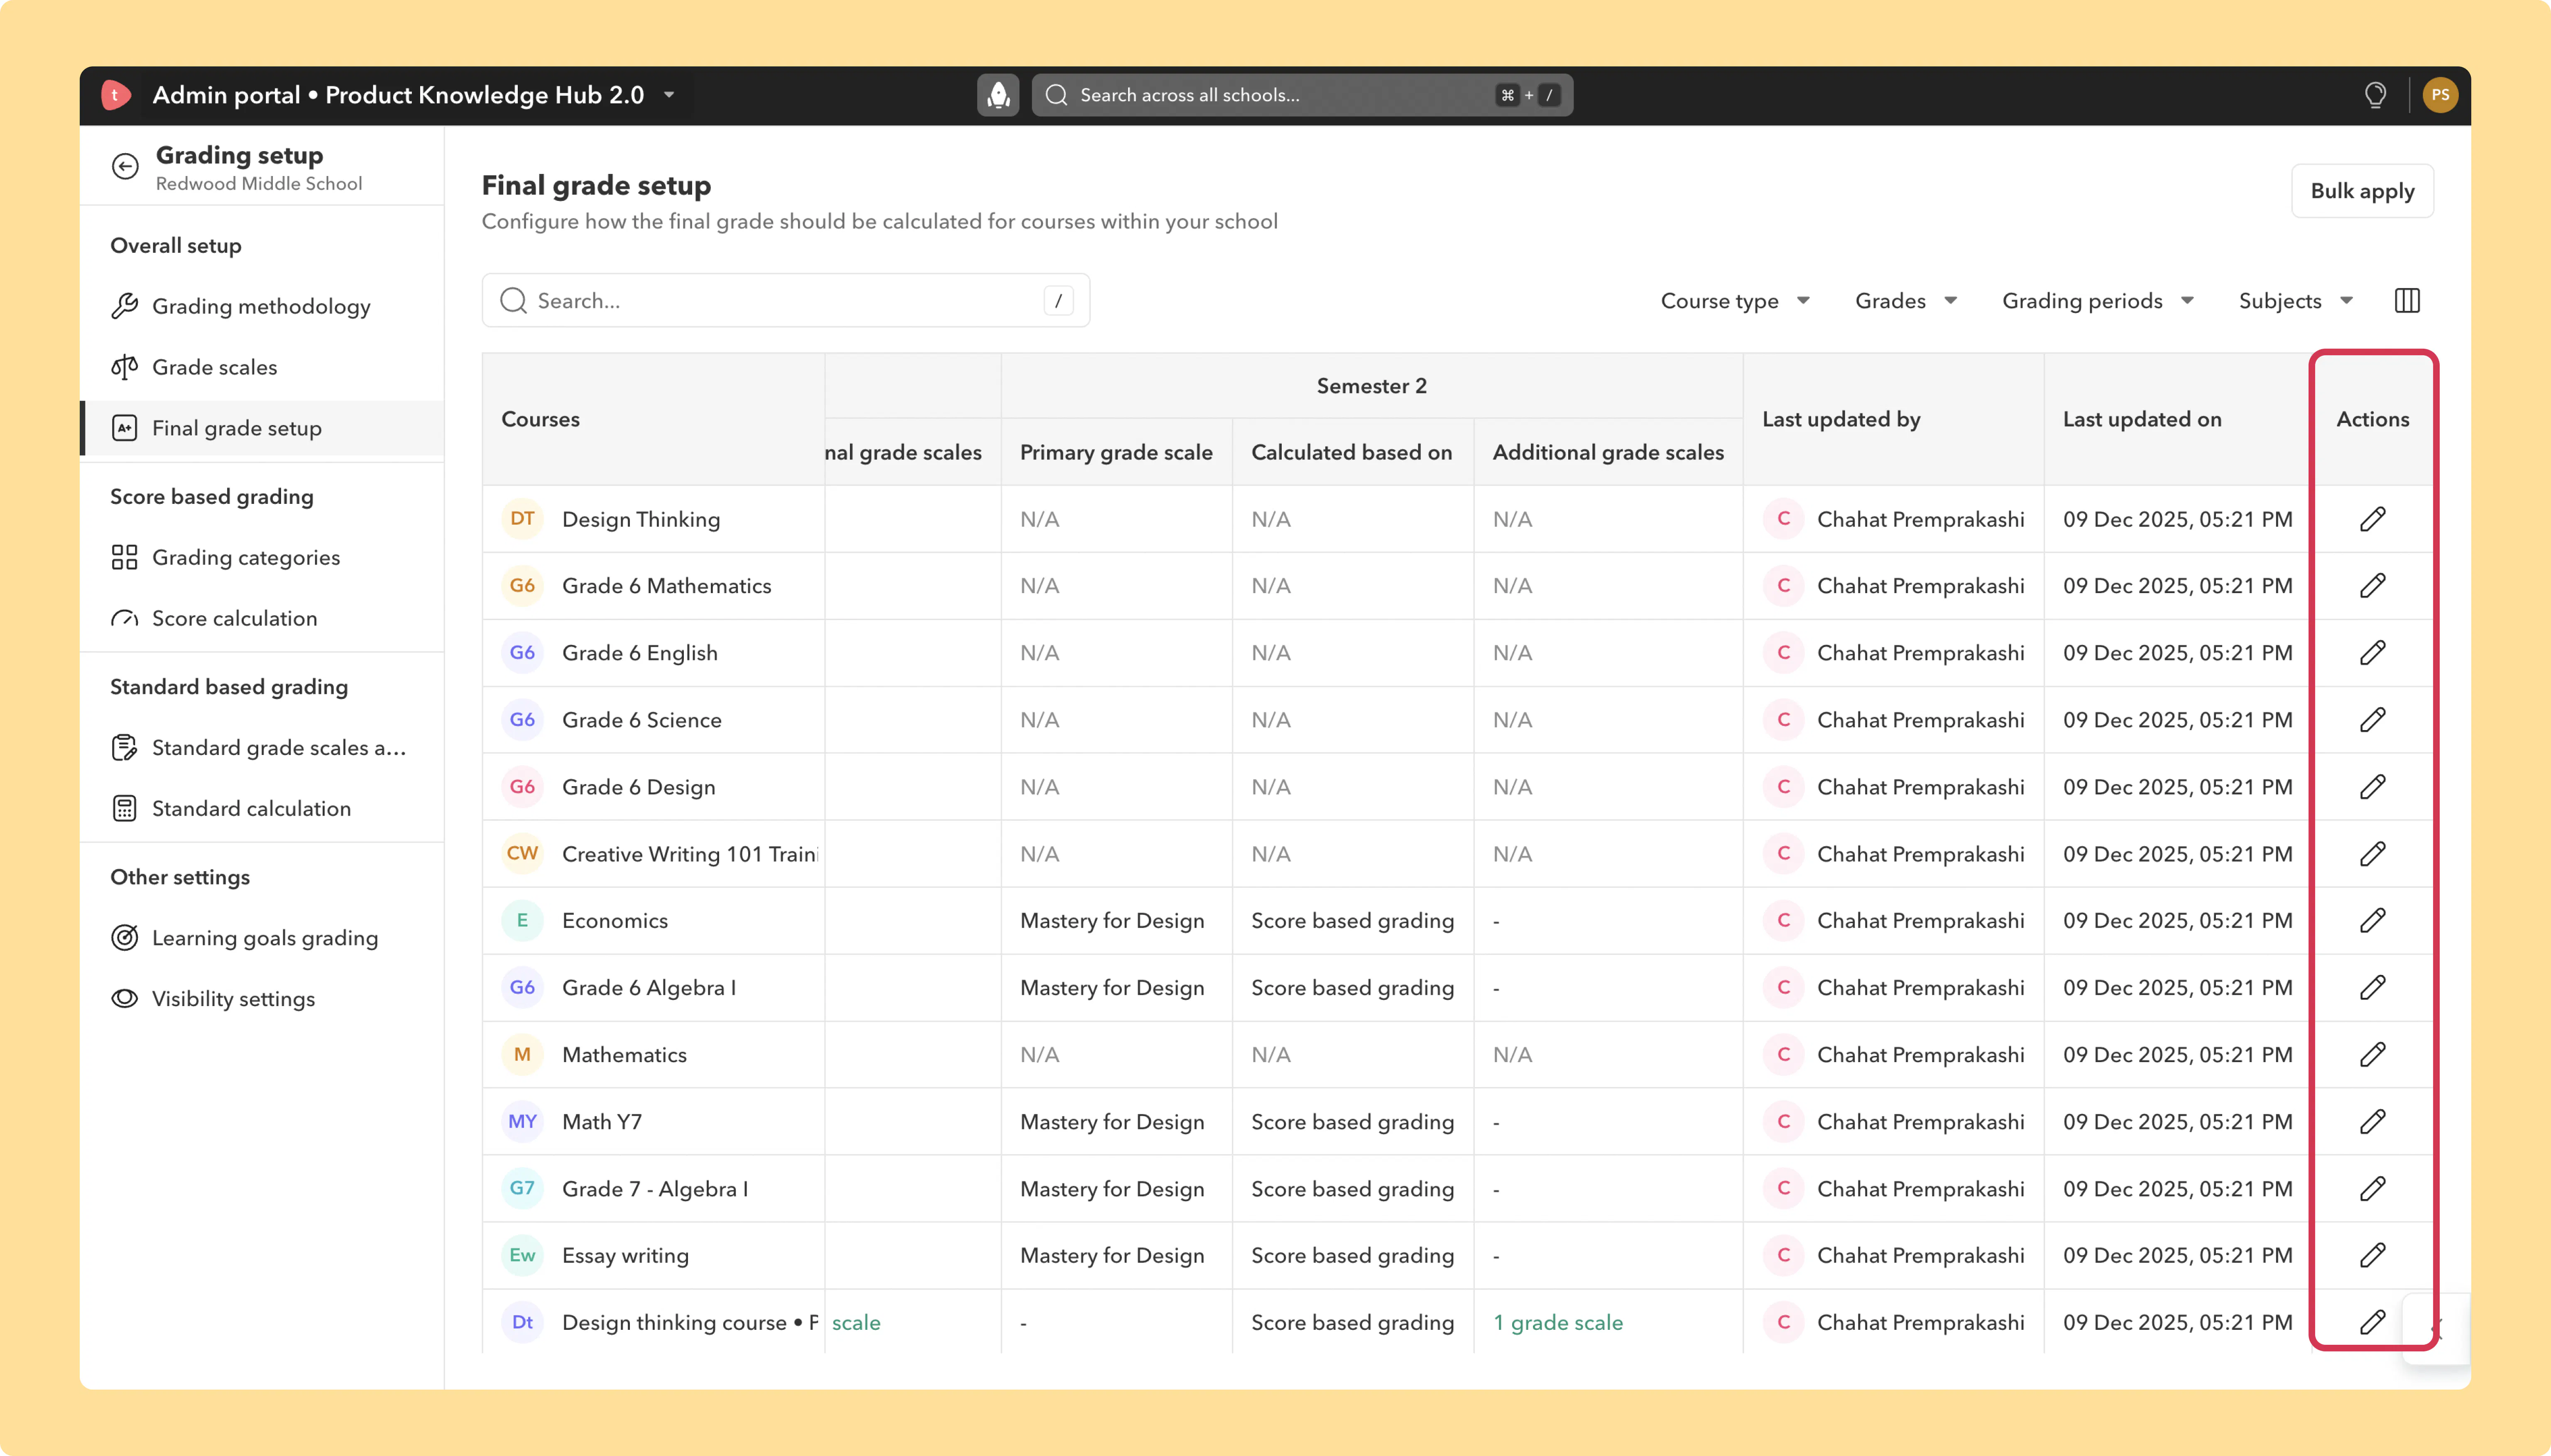
Task: Click pencil icon for Design thinking course row
Action: pos(2372,1322)
